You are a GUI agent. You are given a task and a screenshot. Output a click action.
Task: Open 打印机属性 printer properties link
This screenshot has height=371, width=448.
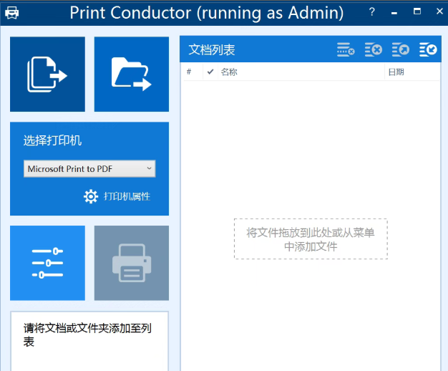(x=127, y=196)
